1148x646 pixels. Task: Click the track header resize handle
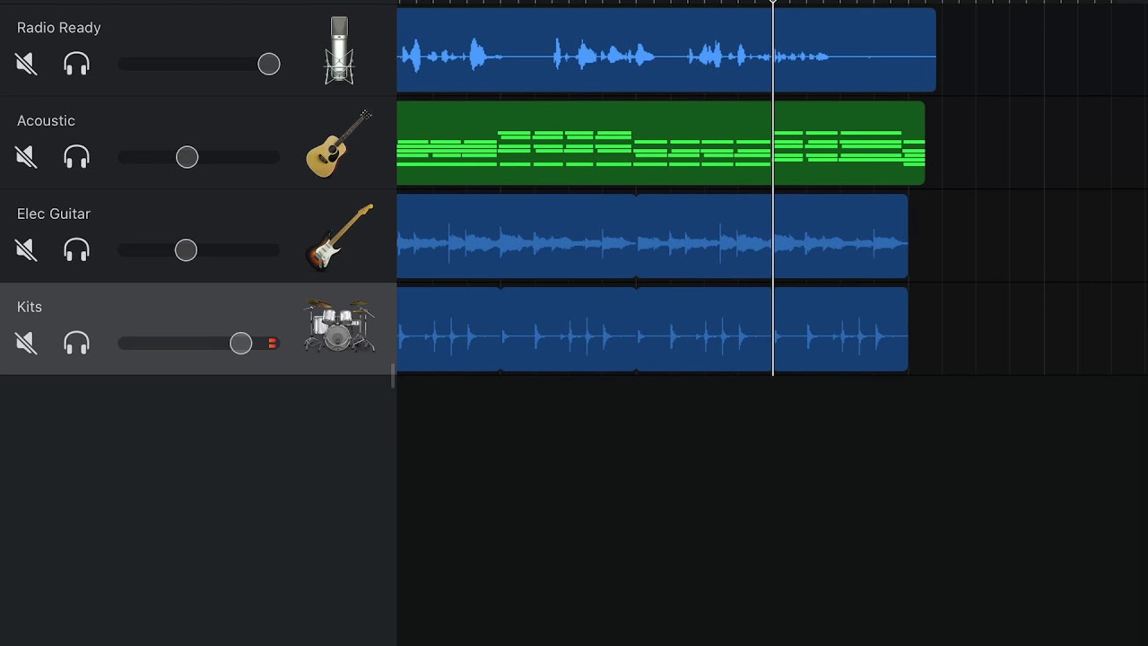point(393,376)
